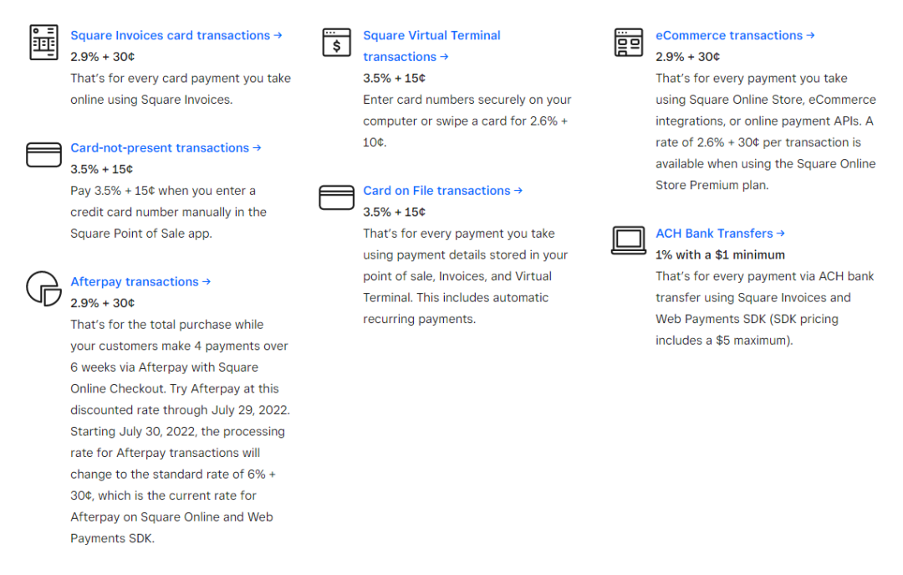Click the Square Invoices card transactions icon
The image size is (903, 575).
[x=43, y=42]
